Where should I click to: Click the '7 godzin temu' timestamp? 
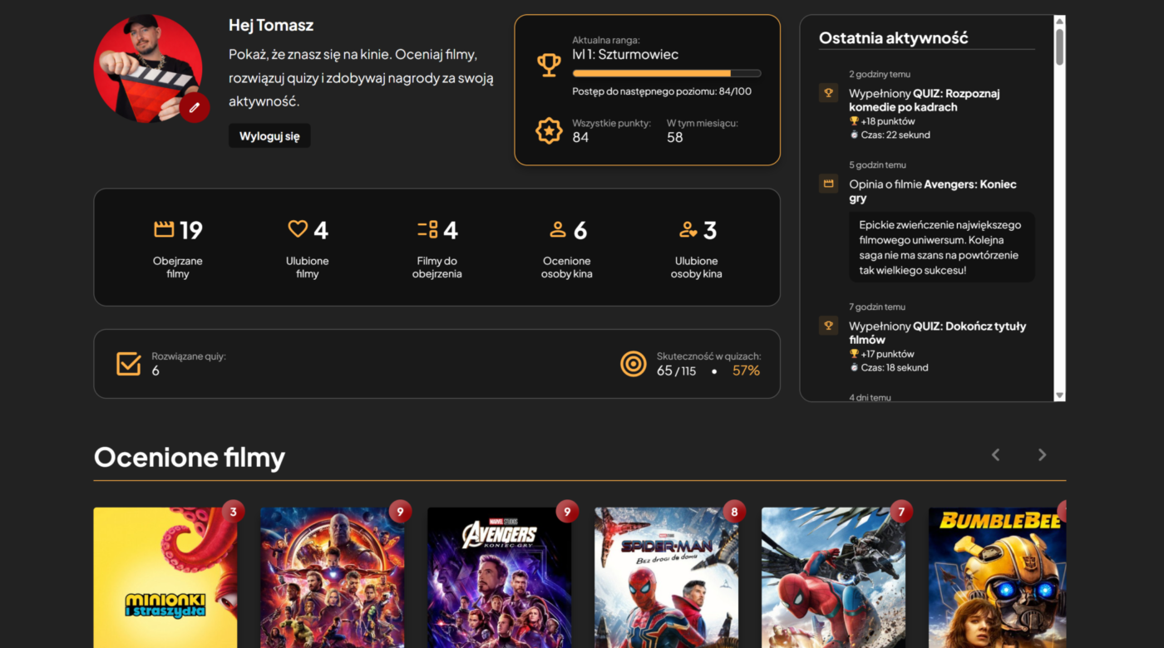tap(877, 307)
